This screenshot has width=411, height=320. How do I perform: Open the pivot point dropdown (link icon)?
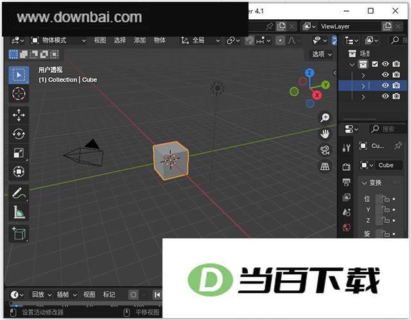(x=233, y=40)
